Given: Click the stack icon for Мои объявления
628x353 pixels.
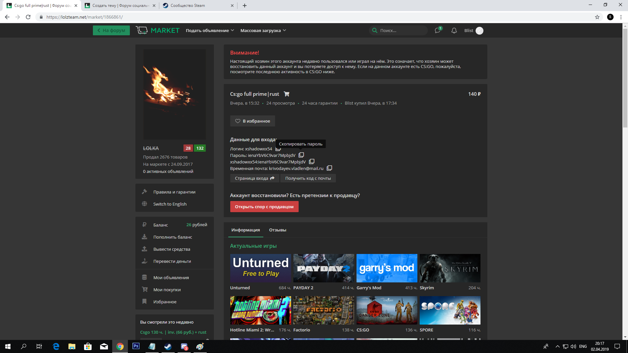Looking at the screenshot, I should (x=144, y=277).
